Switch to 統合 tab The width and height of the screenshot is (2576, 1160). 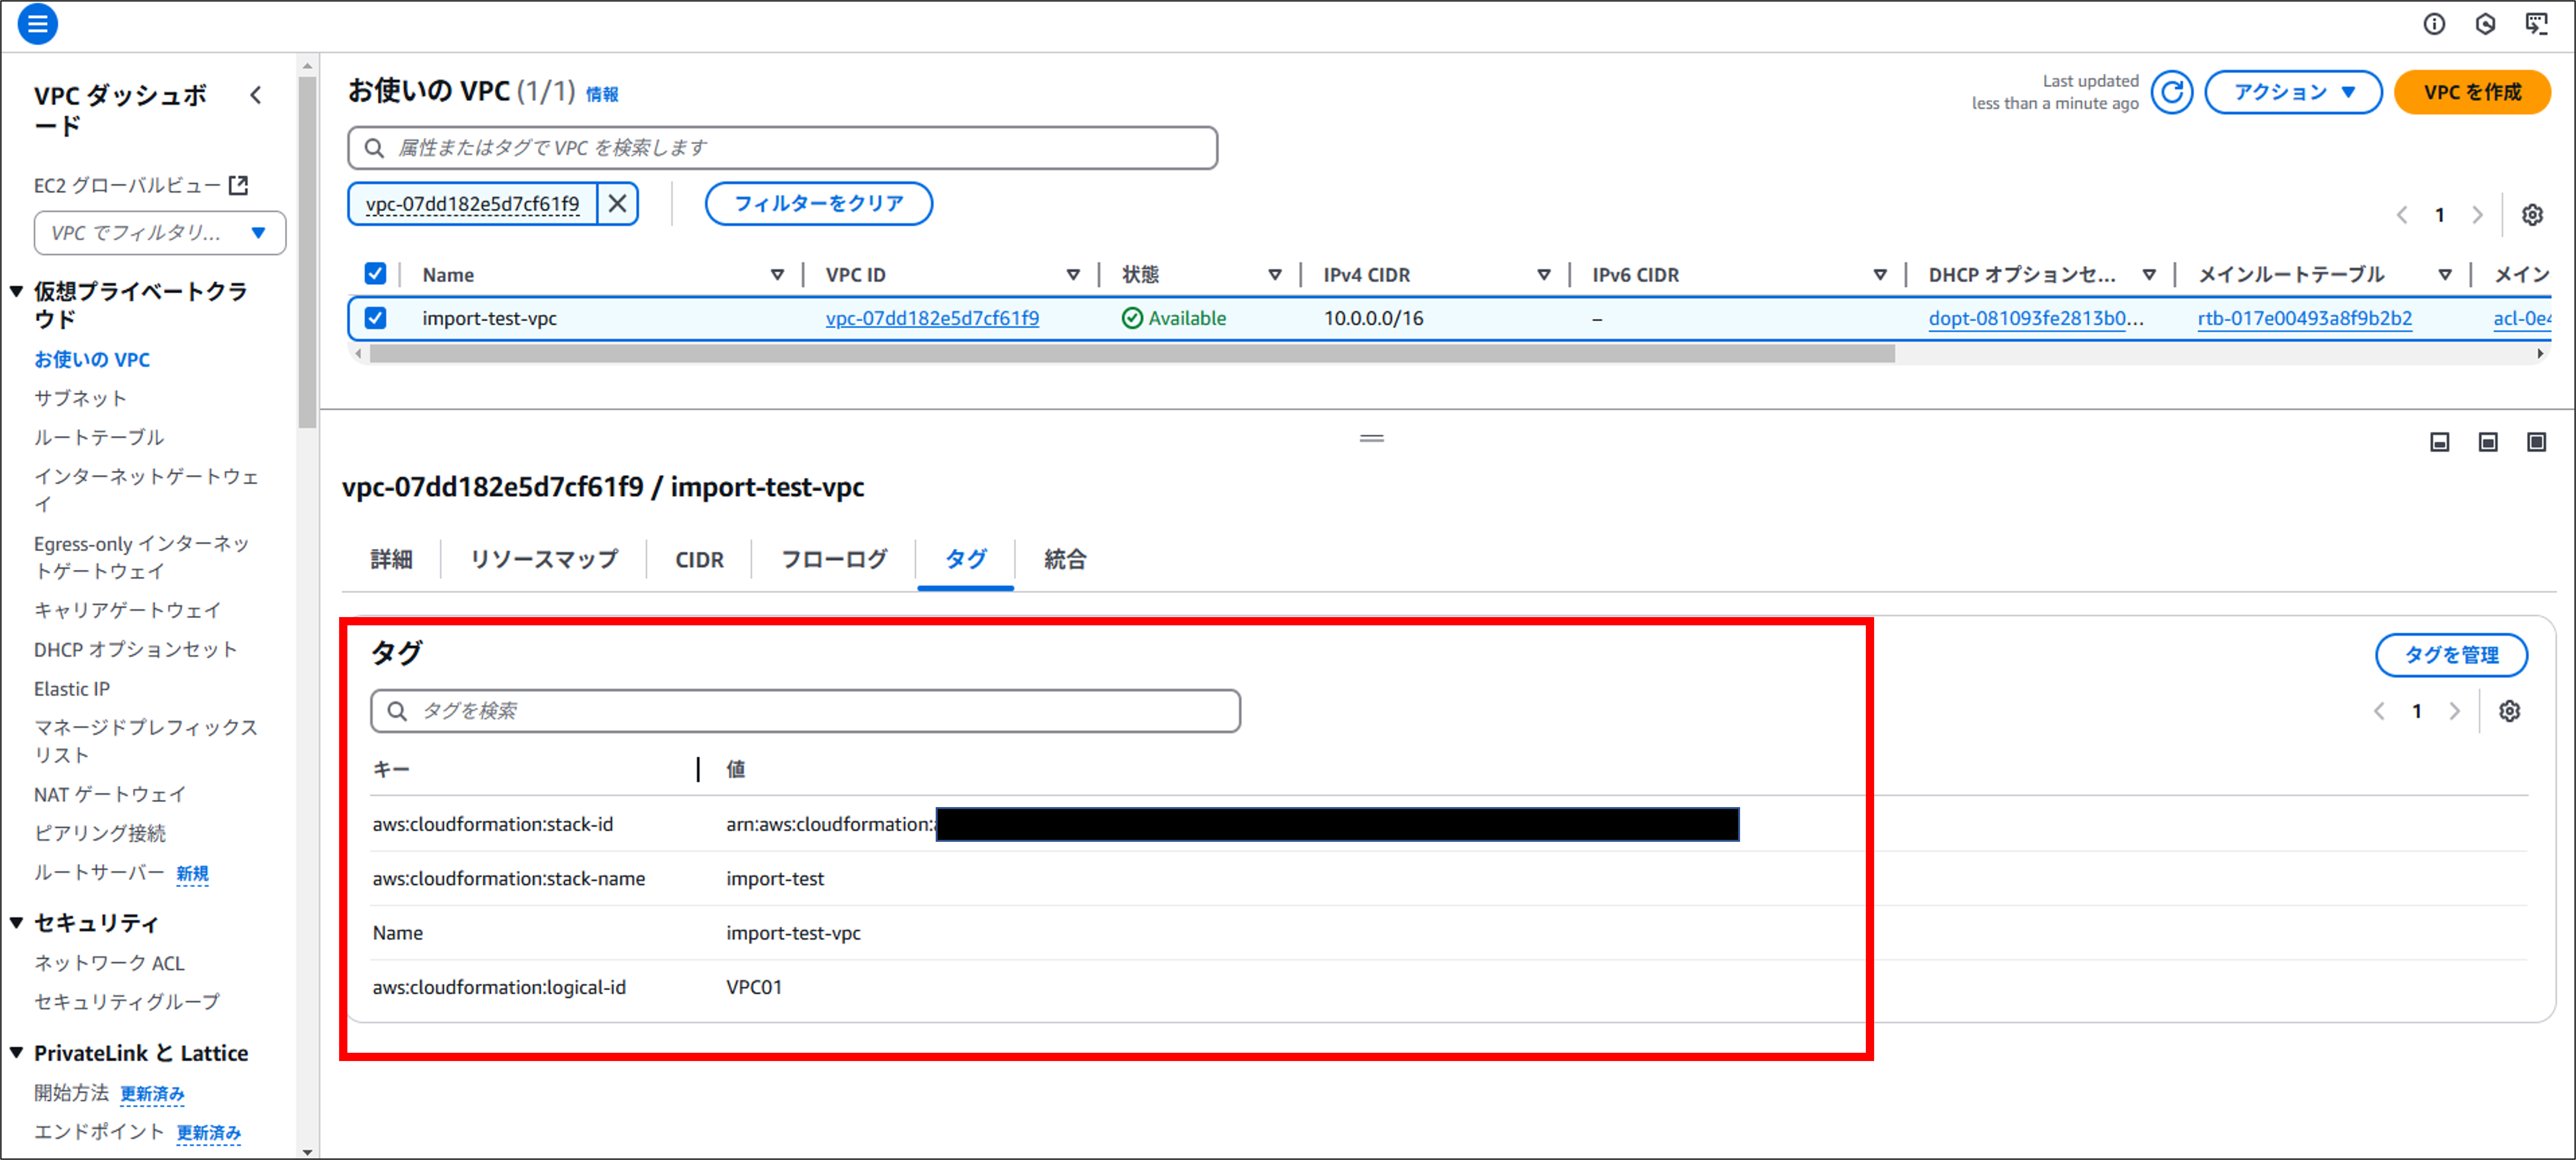tap(1065, 559)
